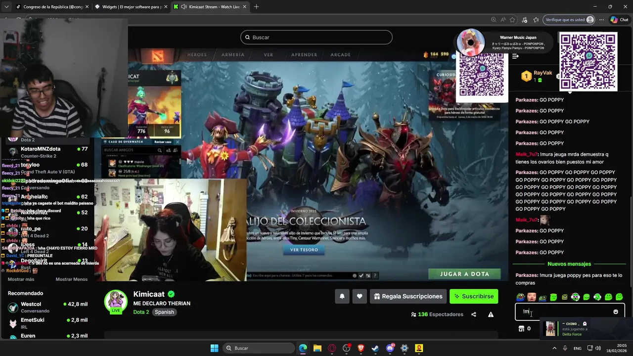
Task: Click the heart follow icon
Action: click(360, 296)
